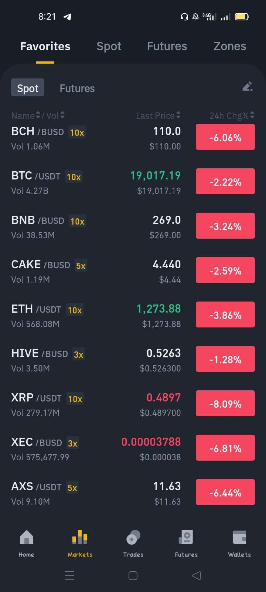Image resolution: width=266 pixels, height=592 pixels.
Task: Open the Zones tab
Action: point(230,46)
